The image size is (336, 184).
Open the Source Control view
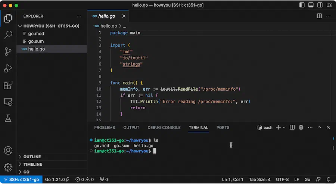click(8, 52)
